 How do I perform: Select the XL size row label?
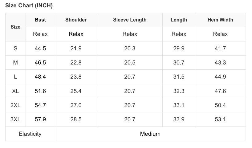[x=15, y=91]
